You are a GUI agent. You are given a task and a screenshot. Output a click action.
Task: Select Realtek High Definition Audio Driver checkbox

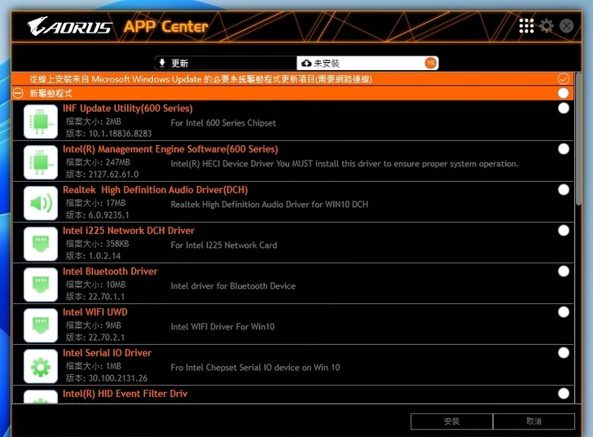[564, 190]
